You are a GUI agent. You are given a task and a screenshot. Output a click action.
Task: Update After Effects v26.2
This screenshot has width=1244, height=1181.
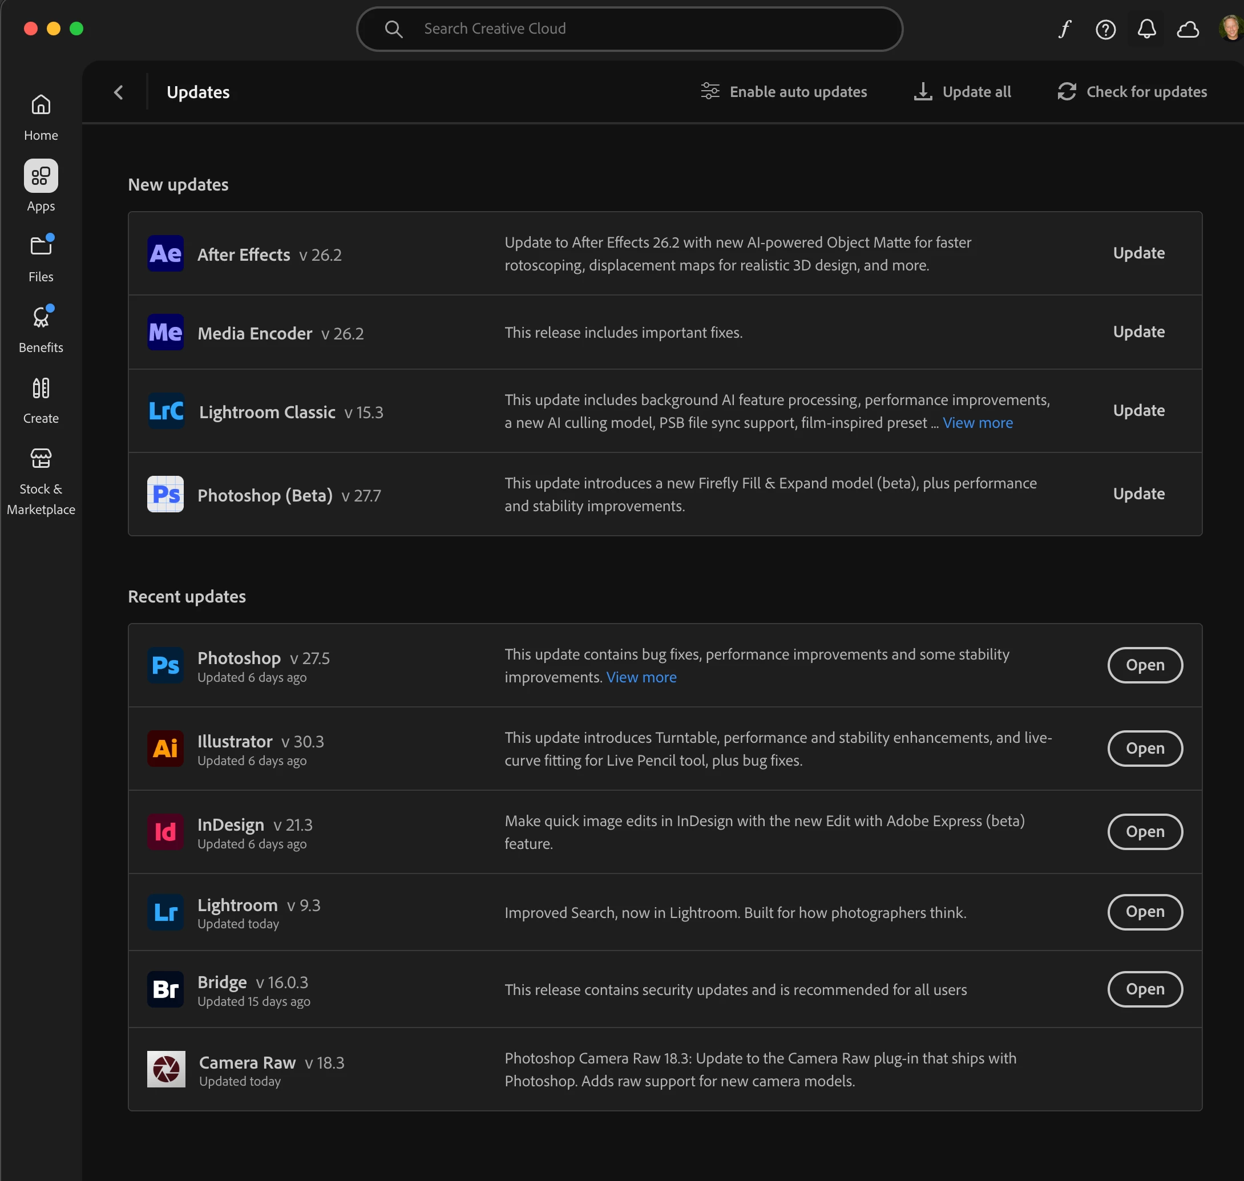tap(1138, 253)
